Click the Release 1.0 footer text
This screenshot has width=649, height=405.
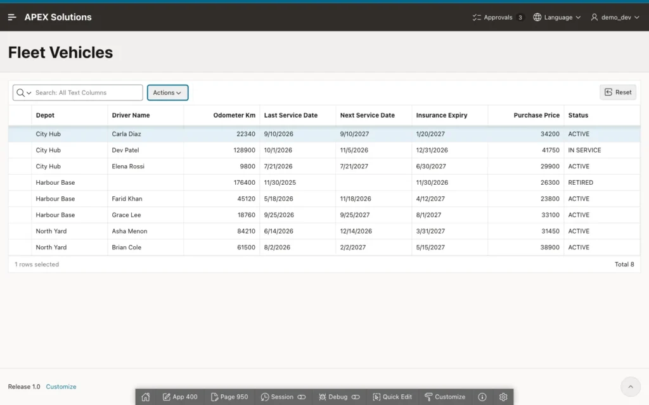(24, 387)
